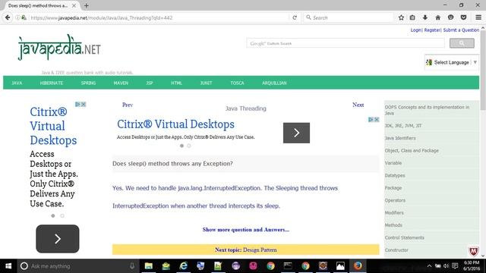Open the downloads arrow icon
The width and height of the screenshot is (486, 273).
point(425,17)
